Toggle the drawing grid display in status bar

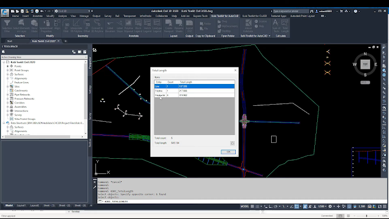252,206
